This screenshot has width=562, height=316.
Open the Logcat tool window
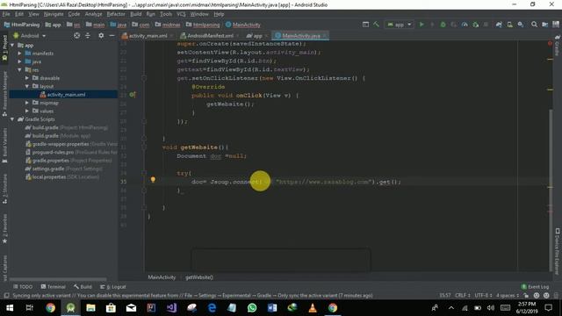(113, 287)
